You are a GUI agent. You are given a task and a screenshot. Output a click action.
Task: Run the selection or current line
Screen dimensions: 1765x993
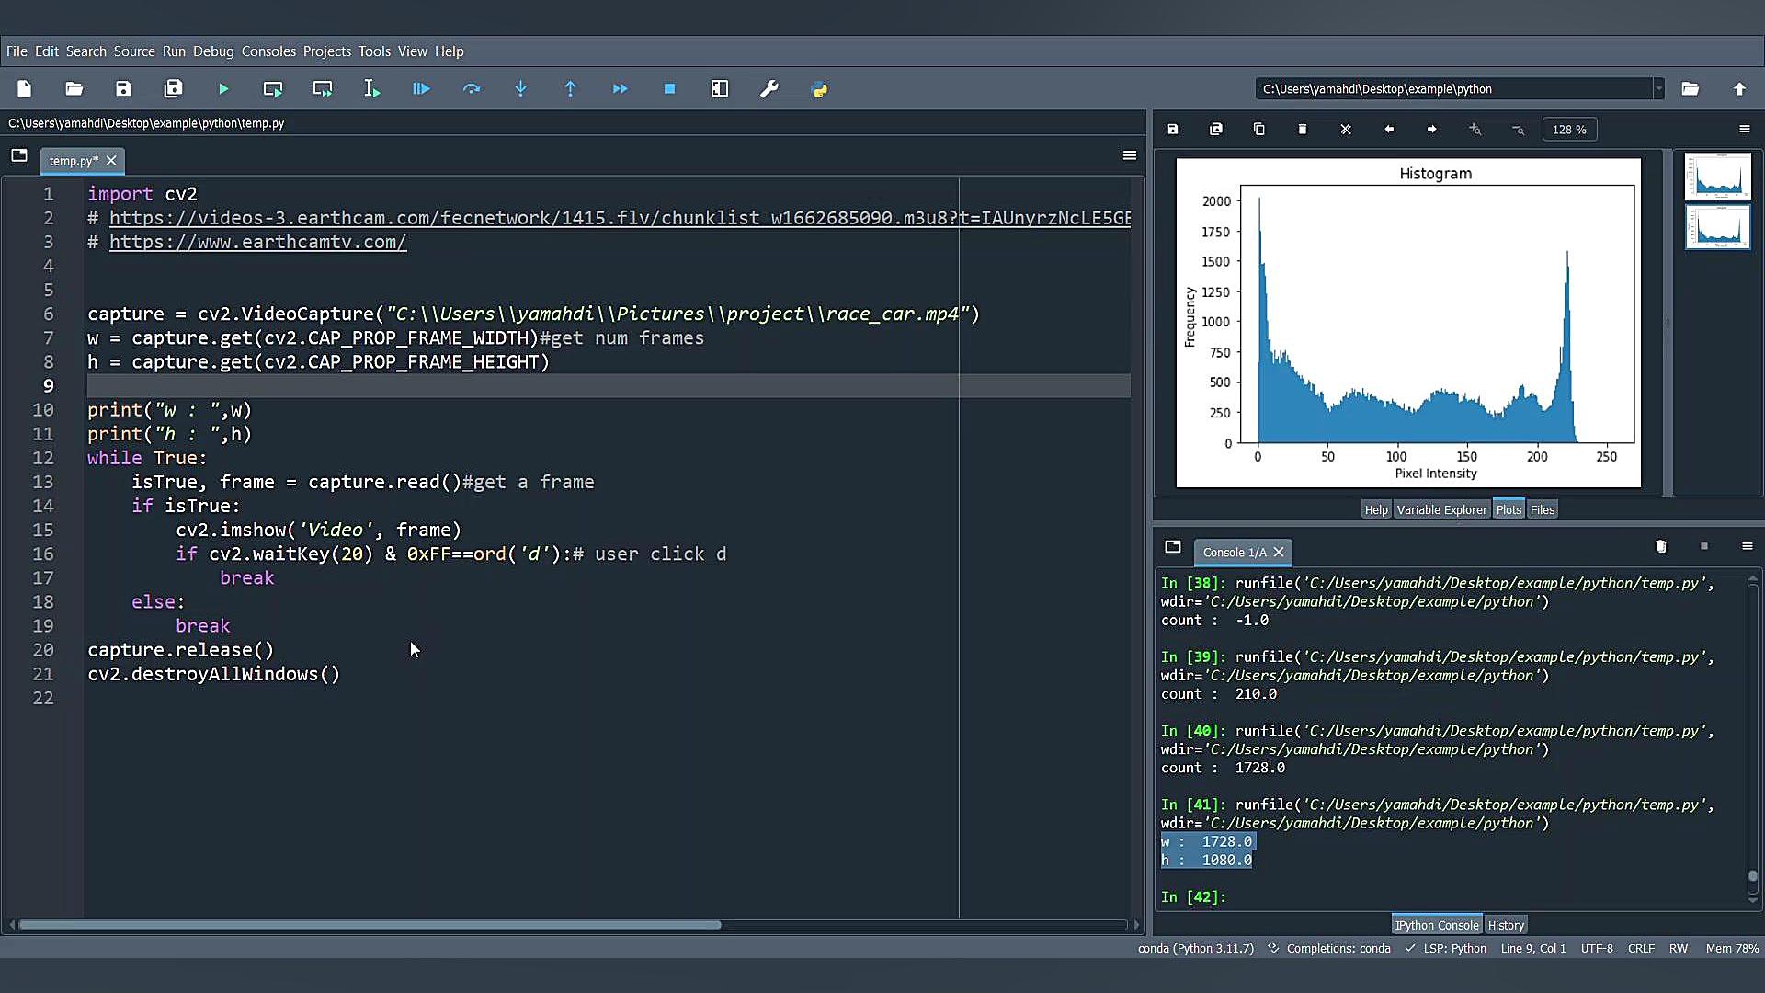tap(372, 89)
